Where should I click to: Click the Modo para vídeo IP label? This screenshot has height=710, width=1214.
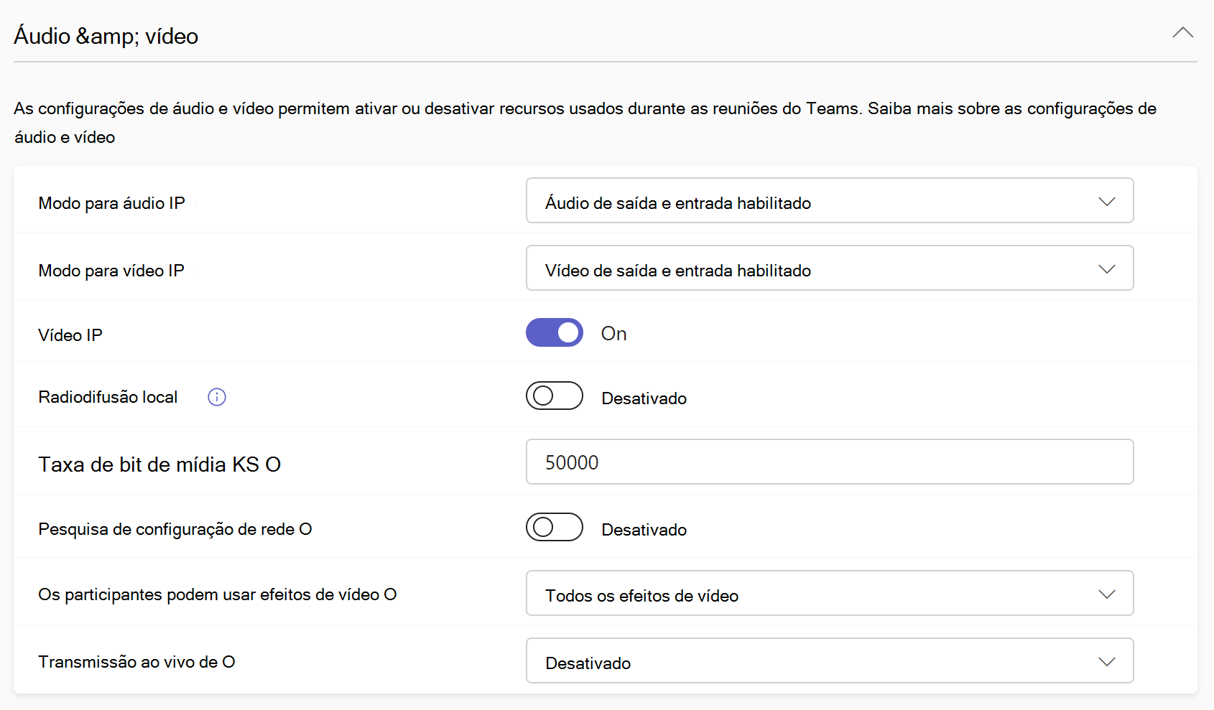111,271
